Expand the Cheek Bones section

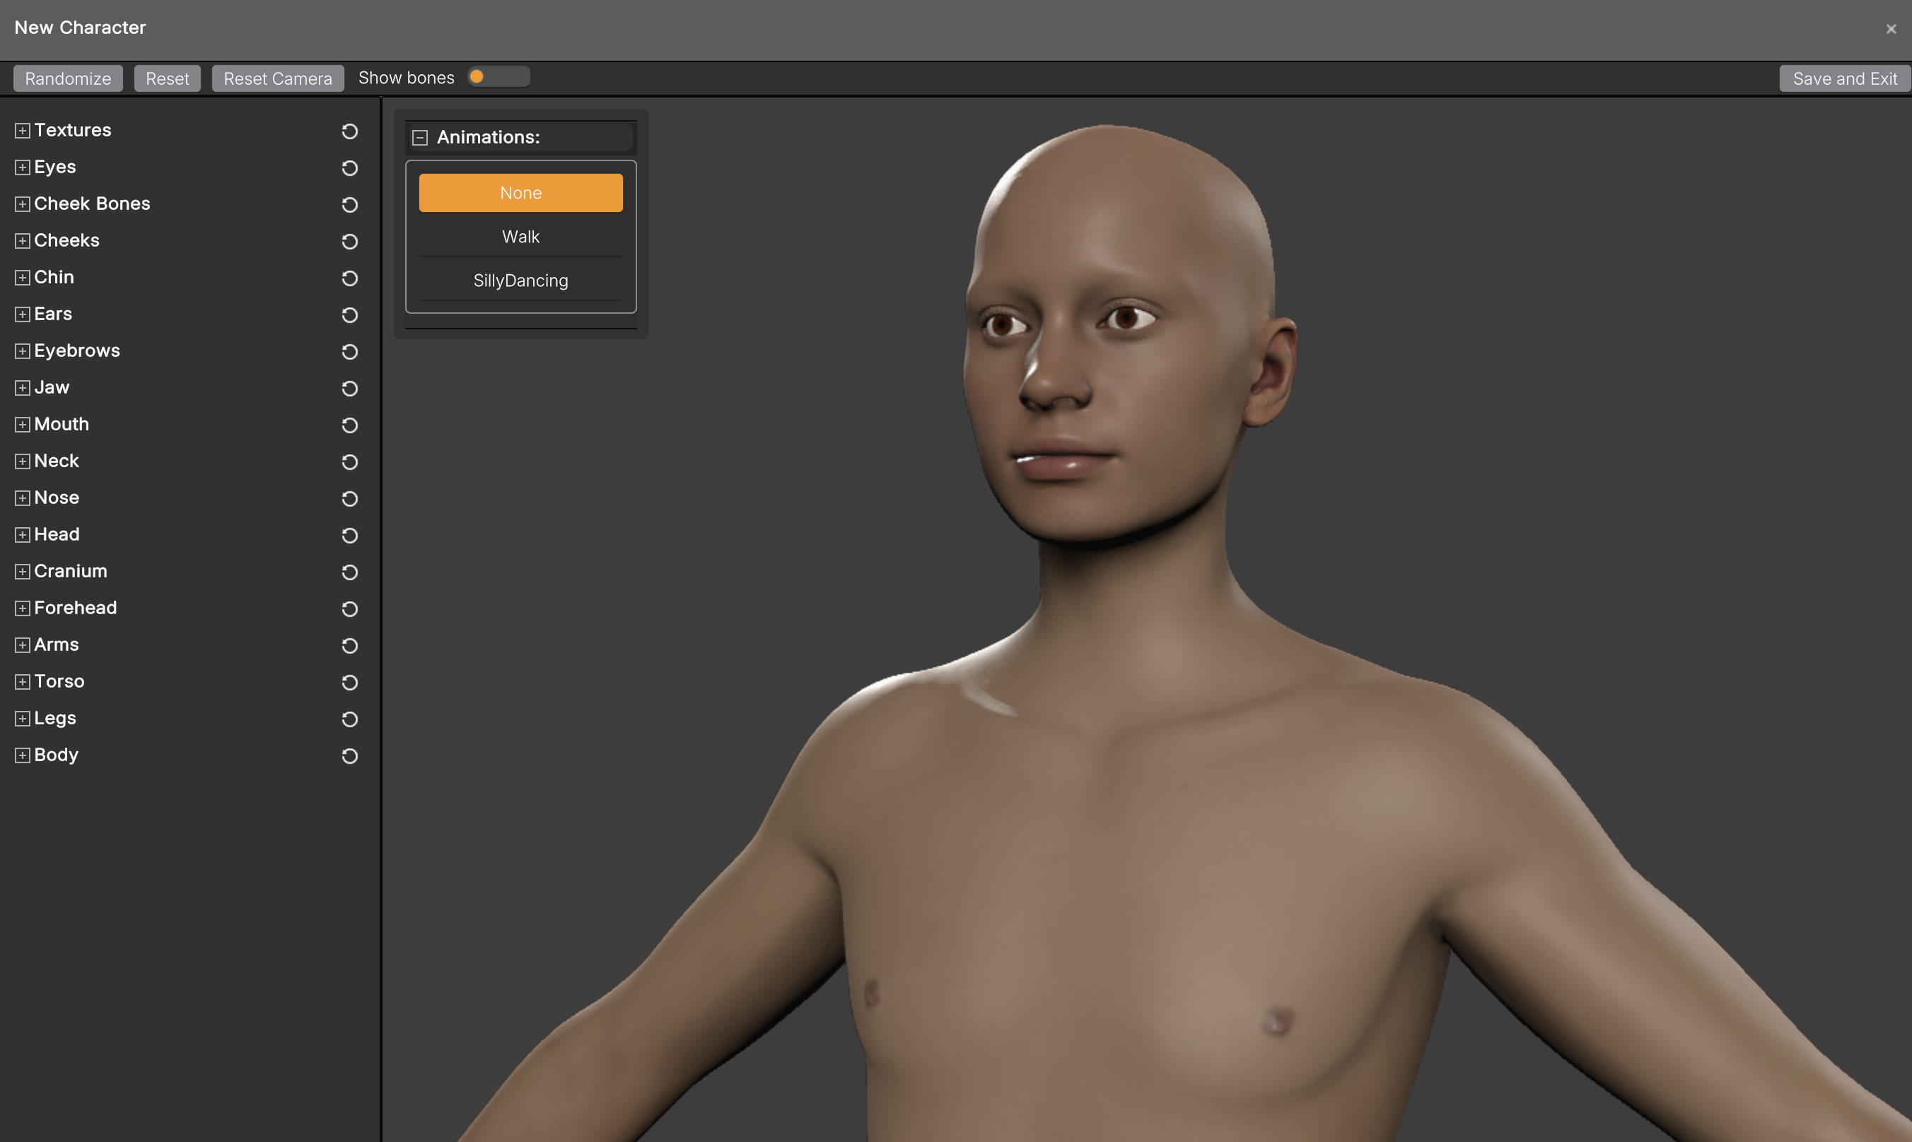pos(23,204)
